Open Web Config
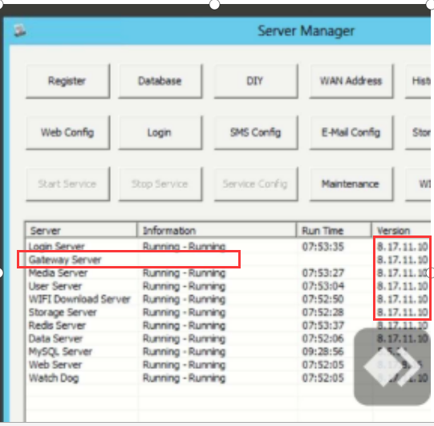Image resolution: width=434 pixels, height=426 pixels. pos(68,133)
